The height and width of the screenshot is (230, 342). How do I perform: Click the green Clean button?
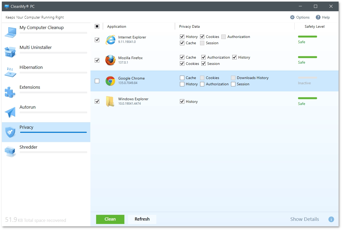[x=110, y=219]
